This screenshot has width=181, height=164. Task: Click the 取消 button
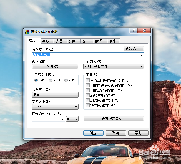tap(116, 133)
